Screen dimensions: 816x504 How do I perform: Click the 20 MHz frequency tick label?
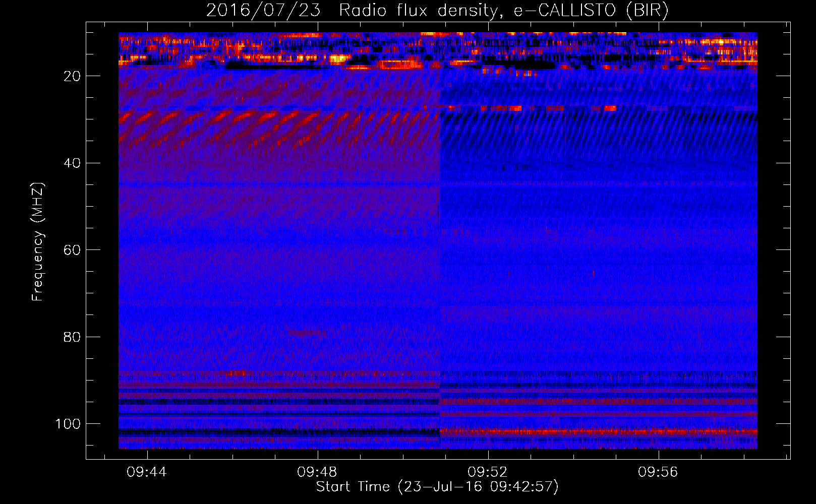72,76
